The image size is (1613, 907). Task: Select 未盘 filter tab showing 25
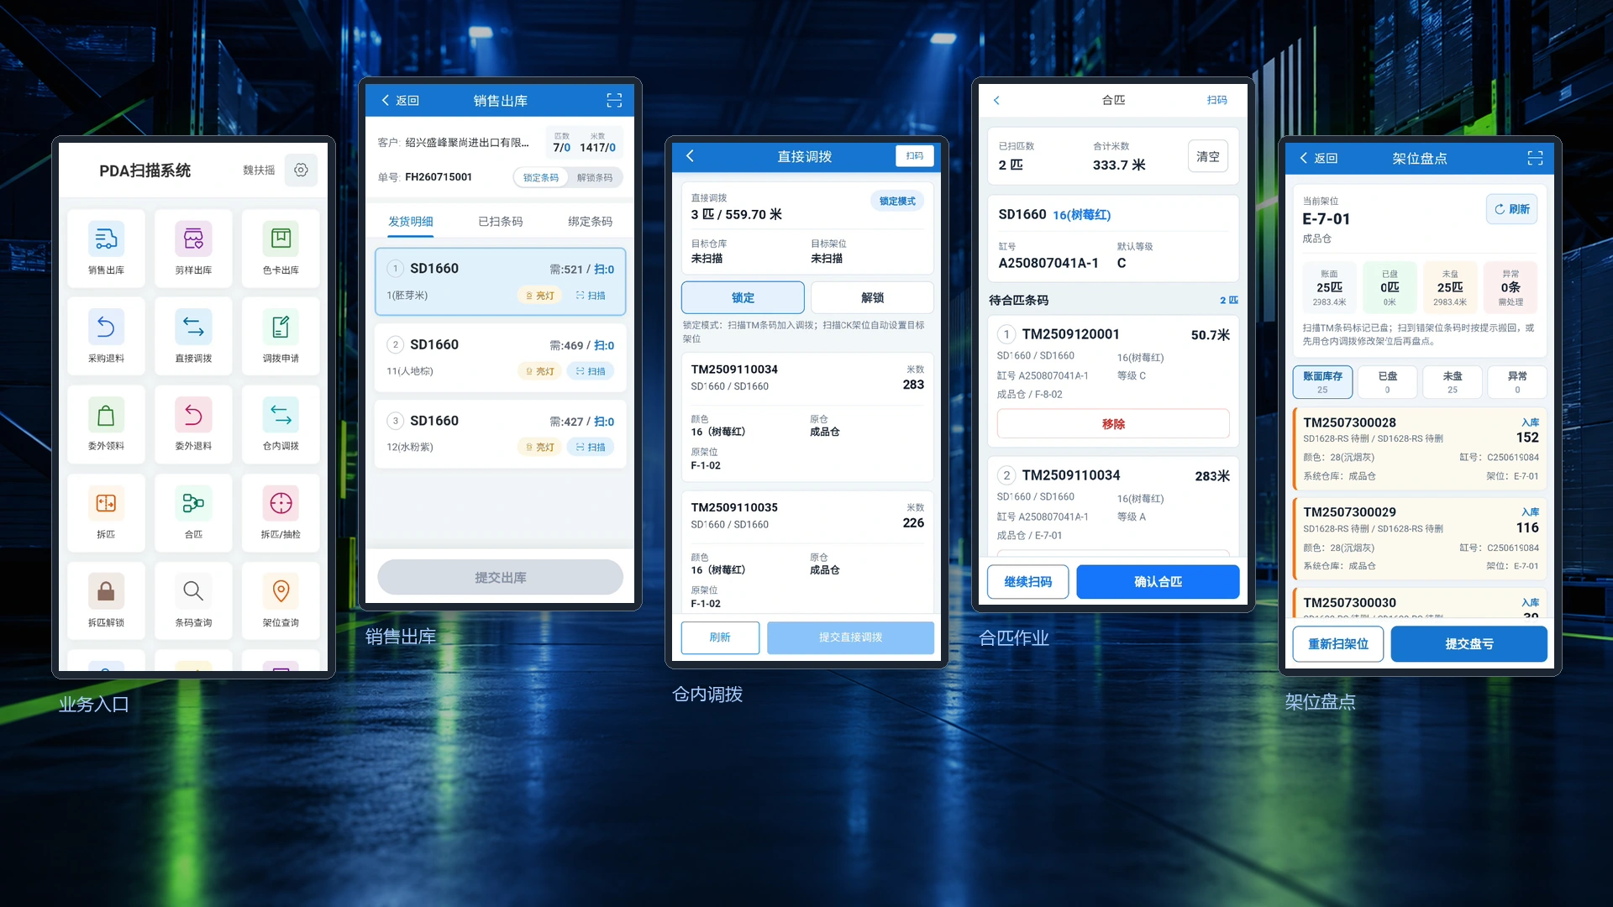1453,382
